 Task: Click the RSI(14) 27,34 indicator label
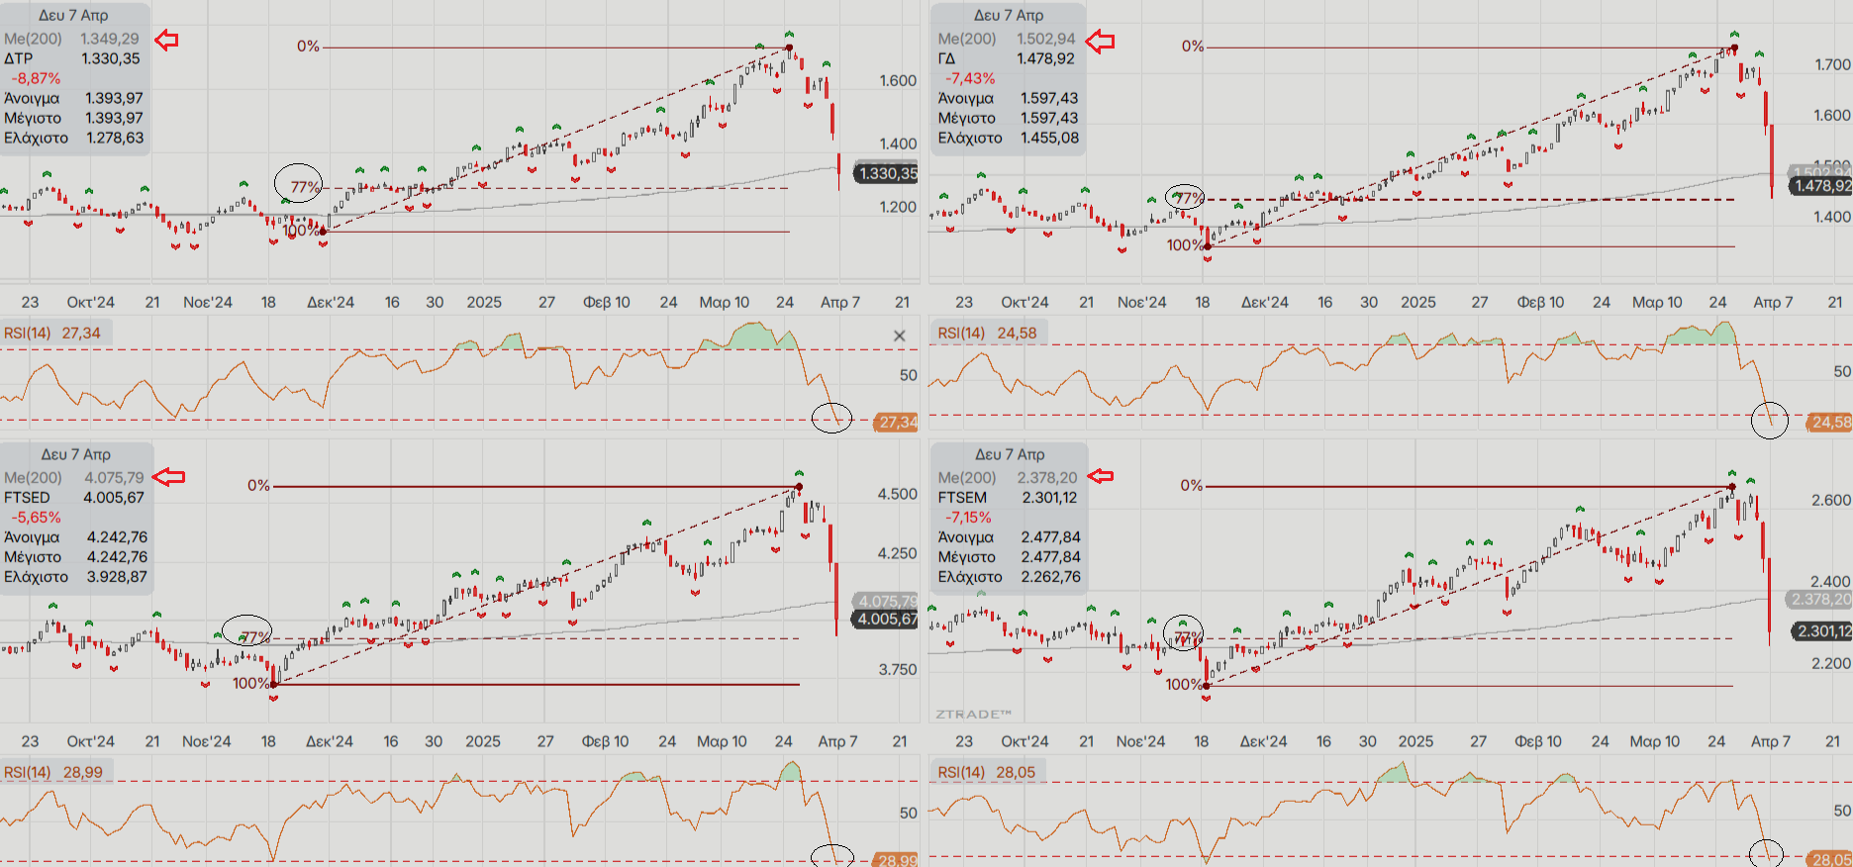(51, 333)
